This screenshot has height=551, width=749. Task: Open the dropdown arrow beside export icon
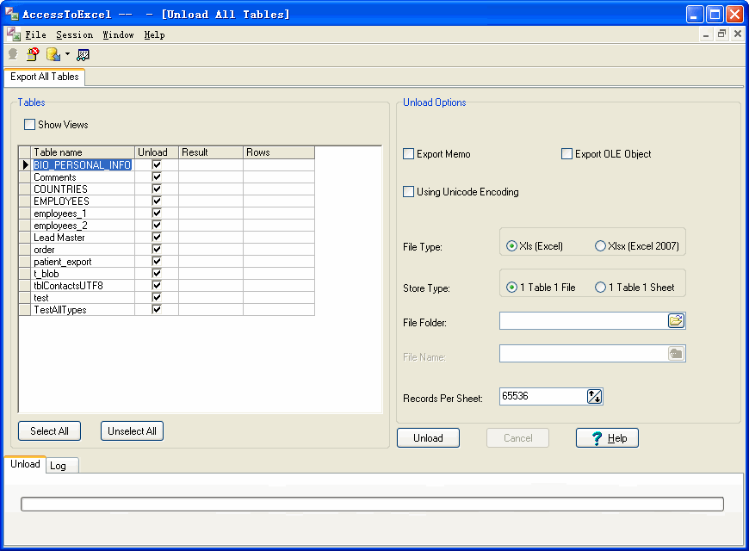(67, 54)
